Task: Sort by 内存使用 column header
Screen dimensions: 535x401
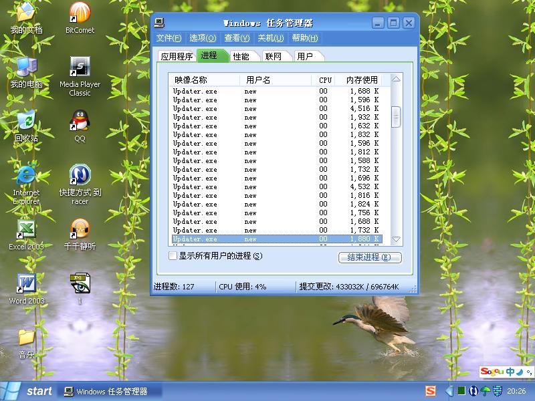Action: (x=359, y=80)
